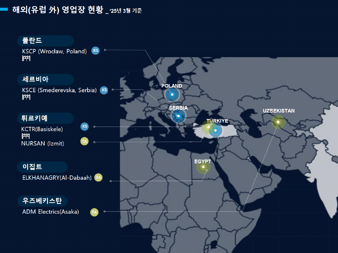Select the yellow EGYPT map marker
338x253 pixels.
(203, 167)
